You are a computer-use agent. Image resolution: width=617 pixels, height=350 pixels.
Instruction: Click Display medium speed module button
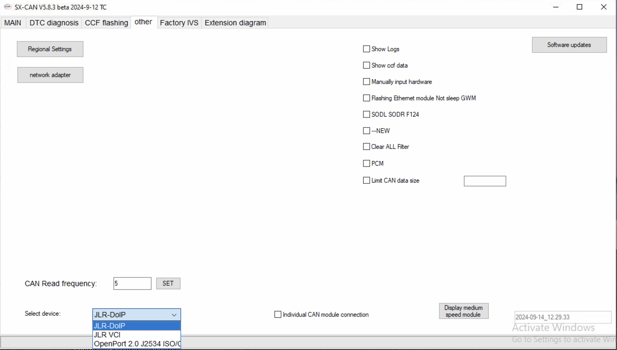point(464,311)
